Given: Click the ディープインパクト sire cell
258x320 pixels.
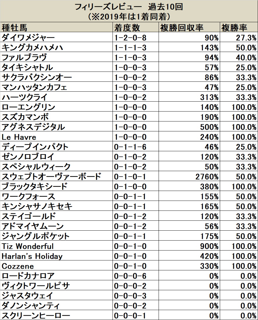Looking at the screenshot, I should 57,147.
